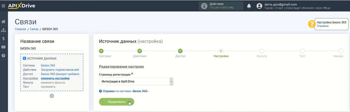
Task: Click изменить фильтр link
Action: point(53,82)
